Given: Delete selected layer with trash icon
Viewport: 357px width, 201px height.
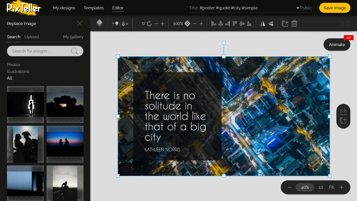Looking at the screenshot, I should click(294, 24).
